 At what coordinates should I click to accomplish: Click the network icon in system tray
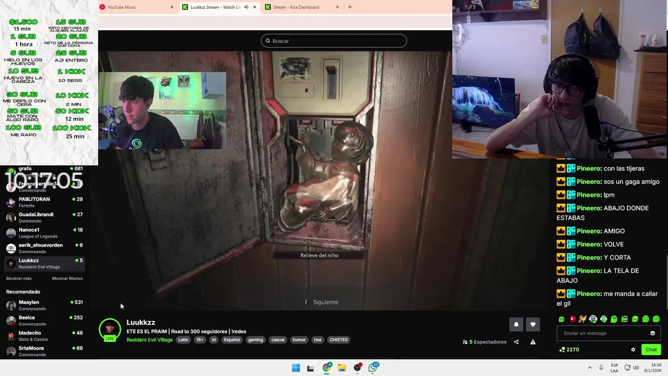tap(627, 368)
